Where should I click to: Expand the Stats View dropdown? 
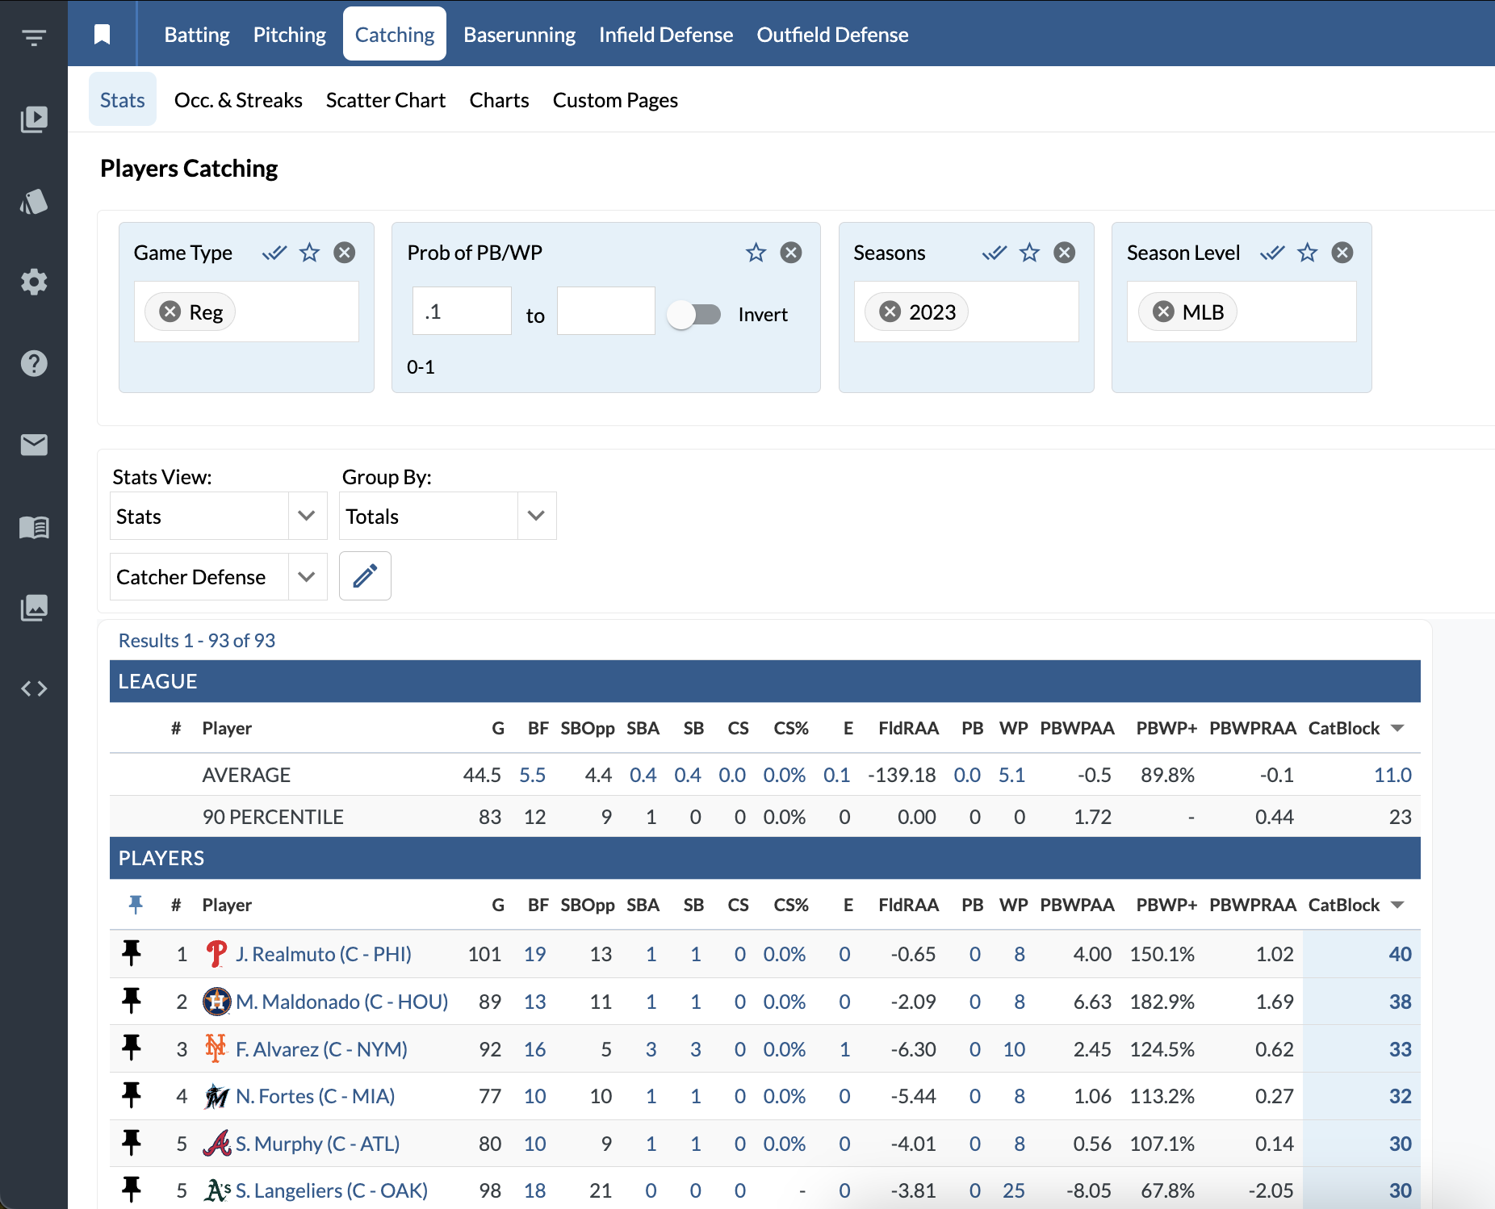pyautogui.click(x=306, y=516)
